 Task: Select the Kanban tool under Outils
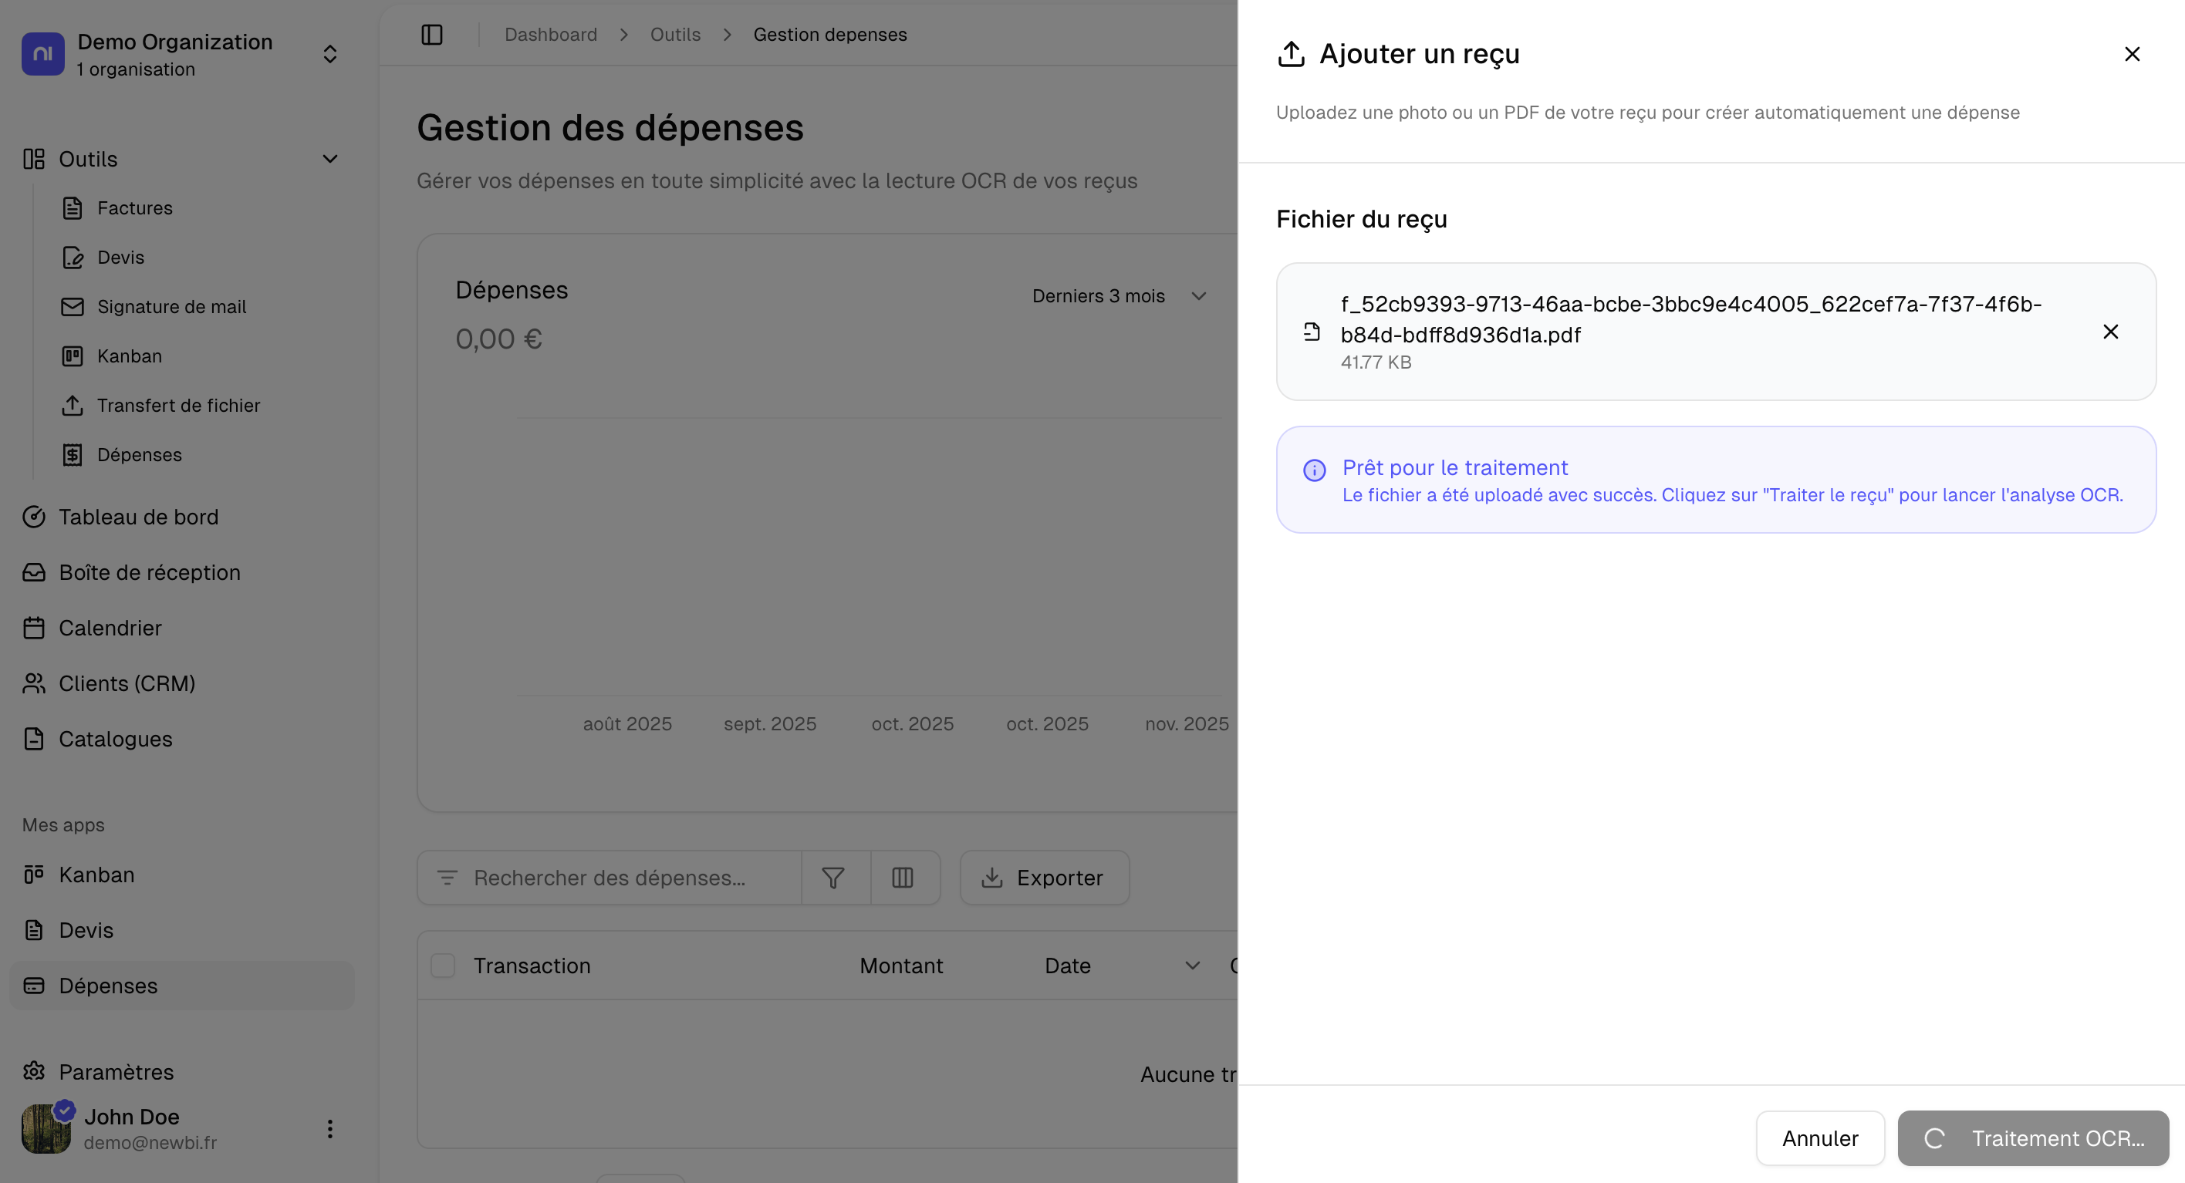click(129, 356)
